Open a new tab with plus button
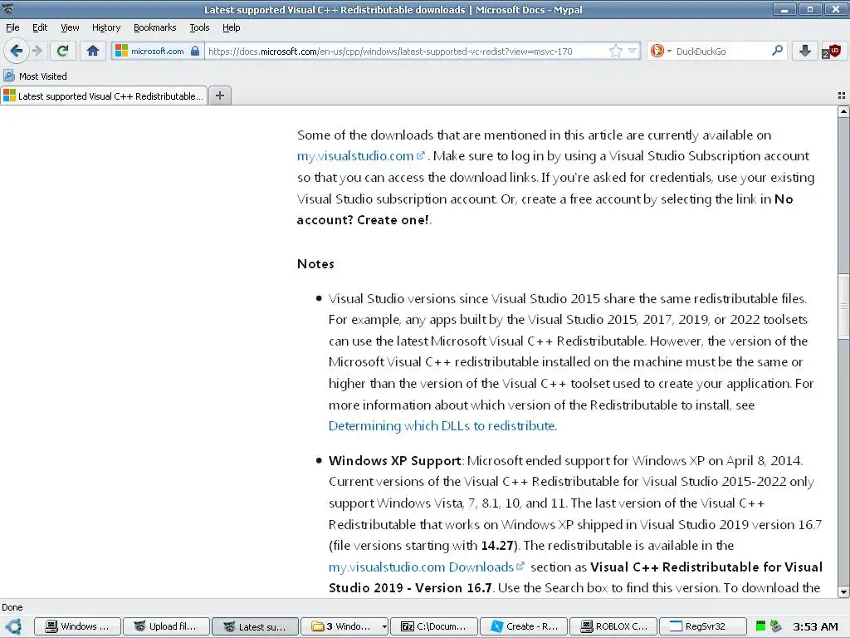Viewport: 850px width, 638px height. click(219, 96)
